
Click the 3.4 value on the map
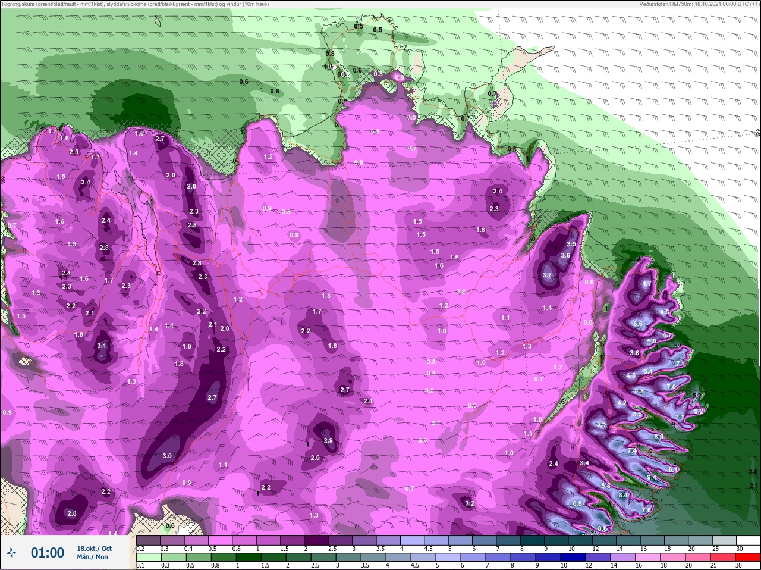click(x=584, y=463)
